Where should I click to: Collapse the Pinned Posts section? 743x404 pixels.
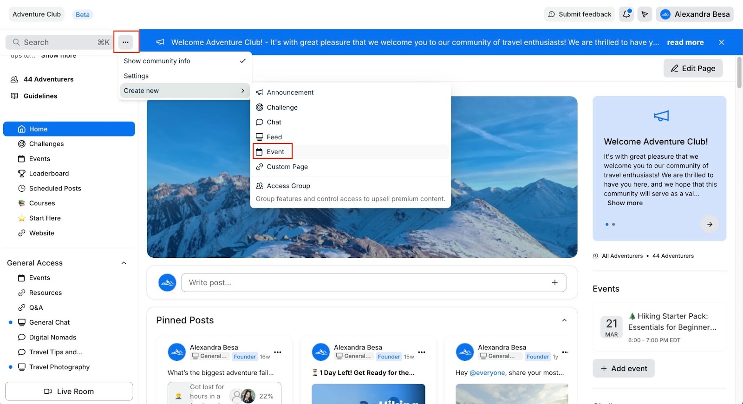564,320
